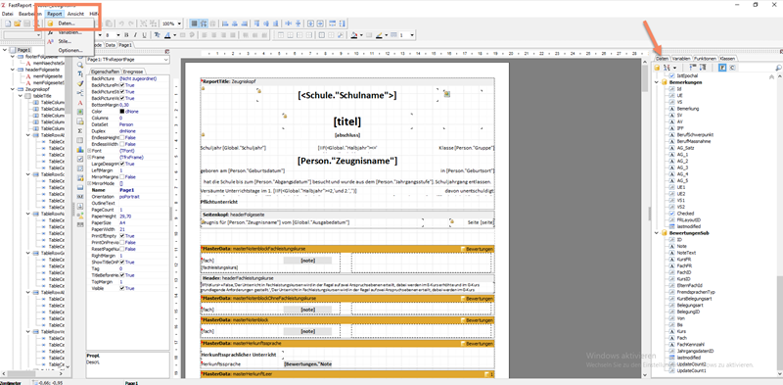Toggle the PrintIfEmpty True checkbox
The image size is (783, 385).
(x=121, y=235)
